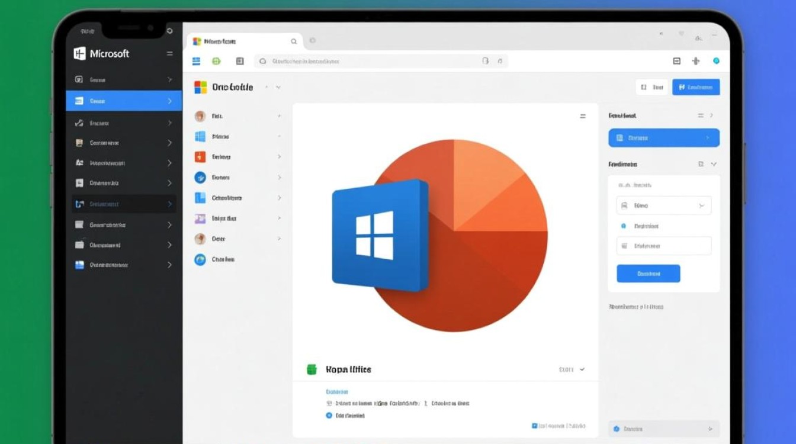Collapse the second right panel section with its chevron
796x444 pixels.
tap(714, 164)
